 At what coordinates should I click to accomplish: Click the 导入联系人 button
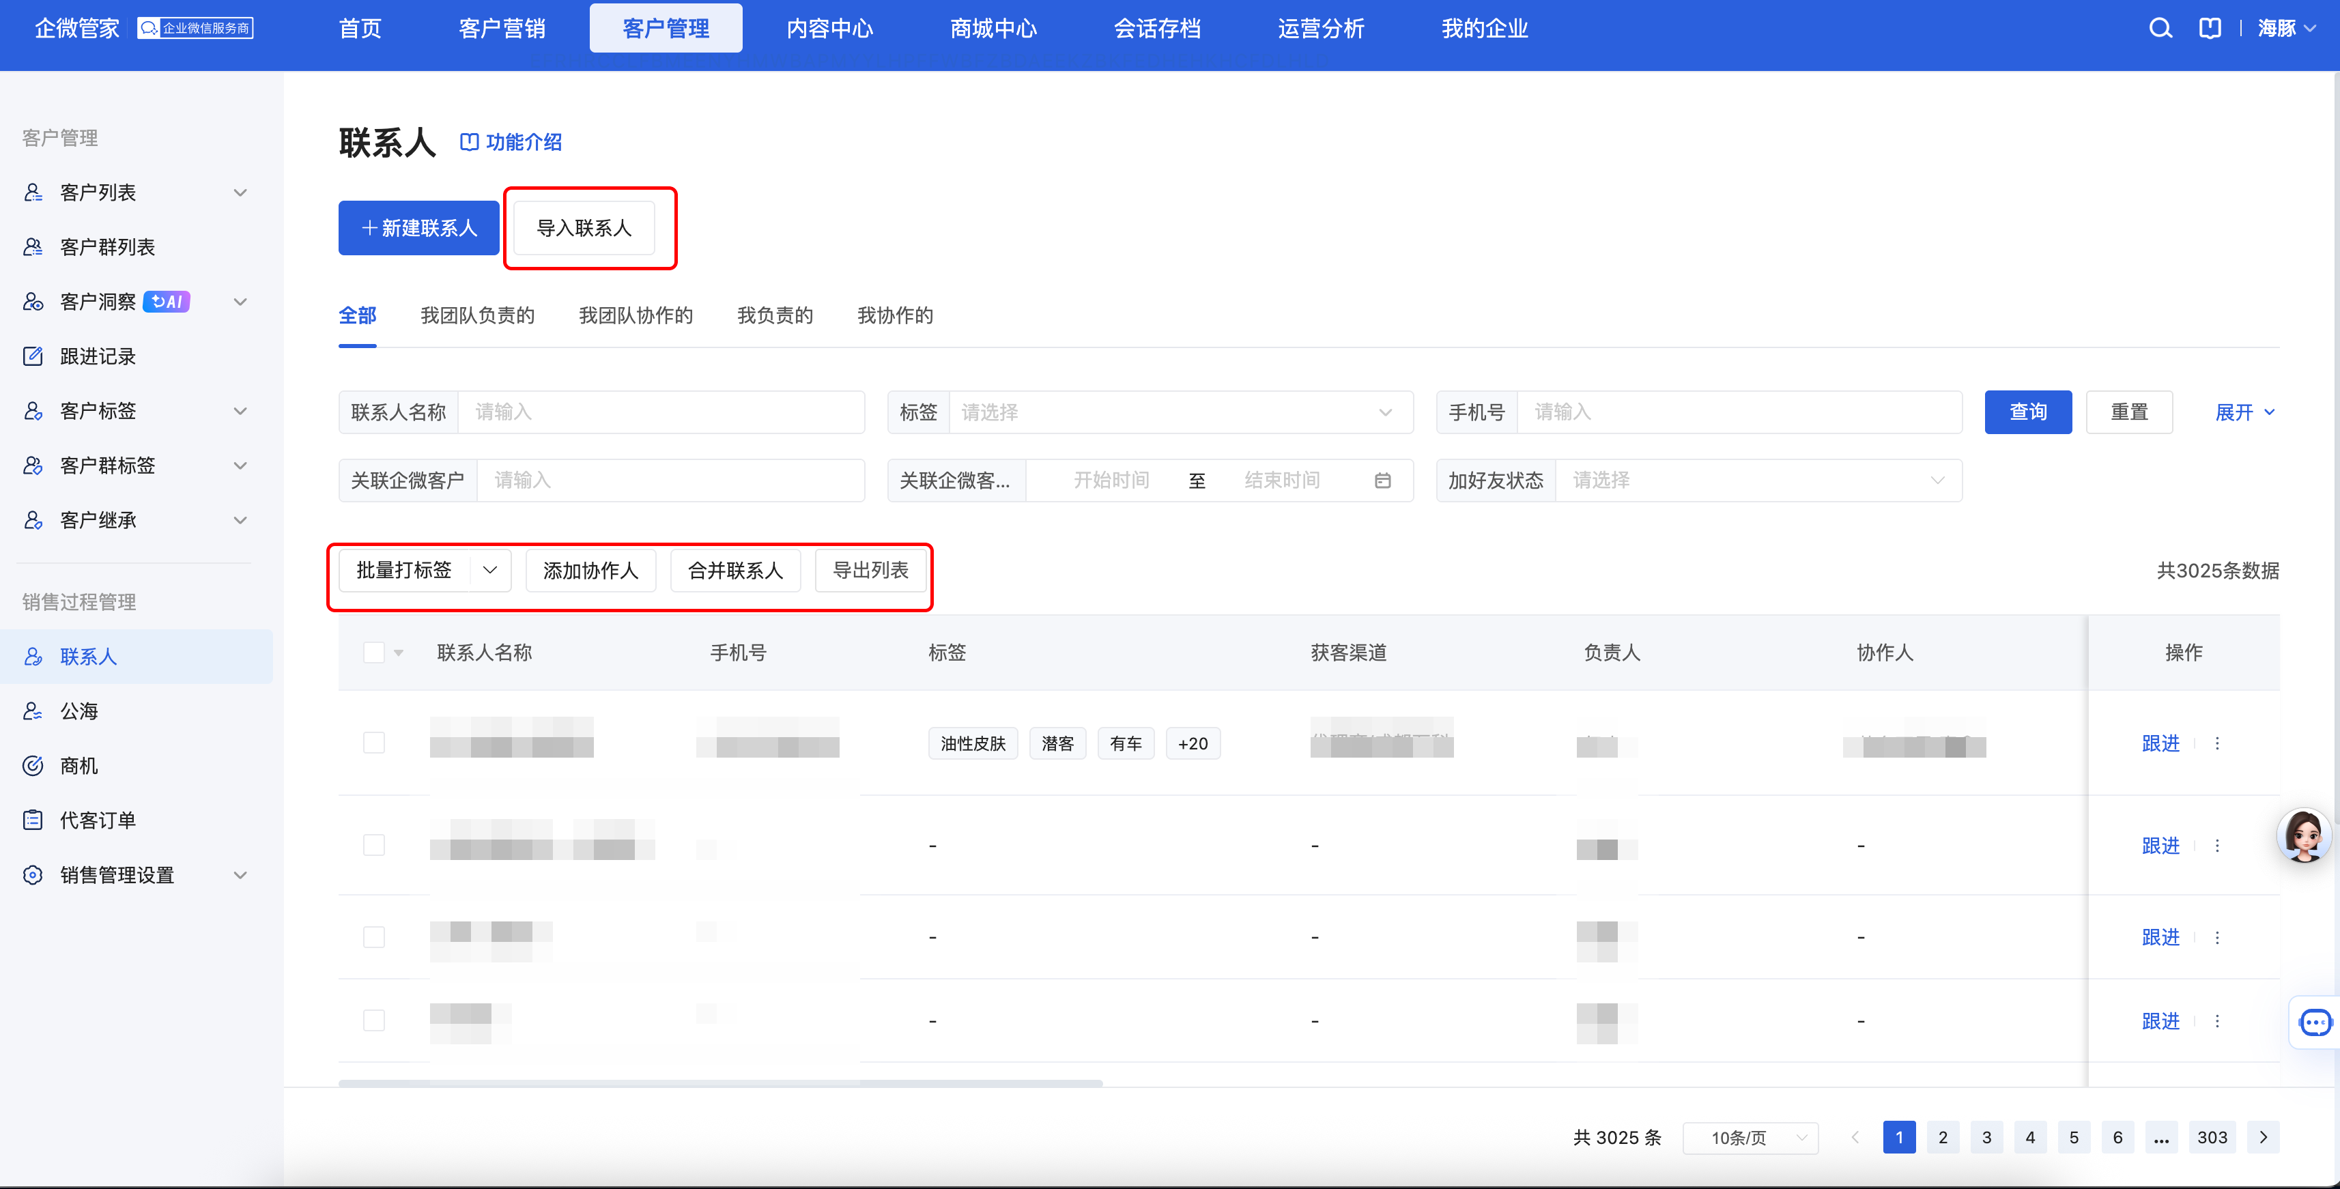coord(584,228)
